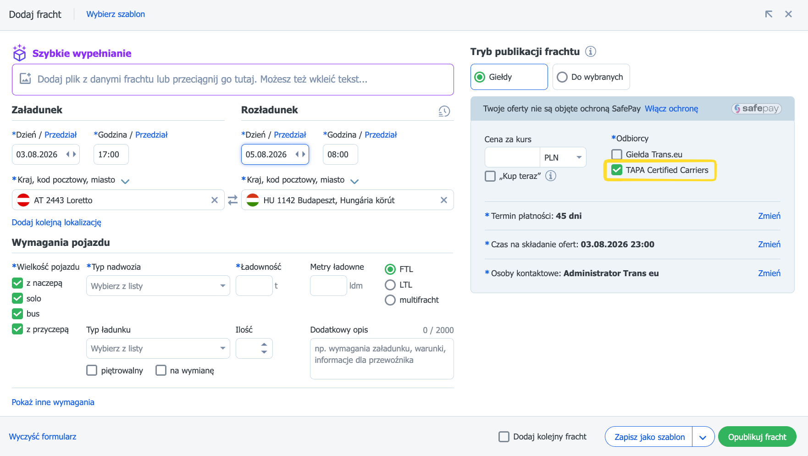The height and width of the screenshot is (456, 808).
Task: Focus the quick fill freight data field
Action: coord(233,79)
